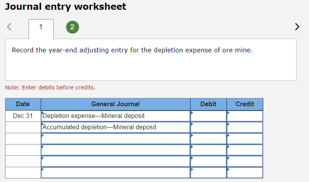Click credit cell for Depletion expense row
Image resolution: width=309 pixels, height=182 pixels.
(x=245, y=116)
